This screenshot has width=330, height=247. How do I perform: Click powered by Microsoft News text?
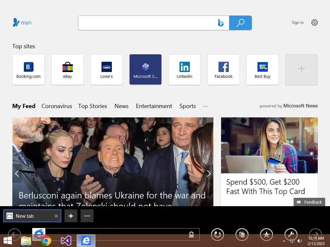click(288, 106)
